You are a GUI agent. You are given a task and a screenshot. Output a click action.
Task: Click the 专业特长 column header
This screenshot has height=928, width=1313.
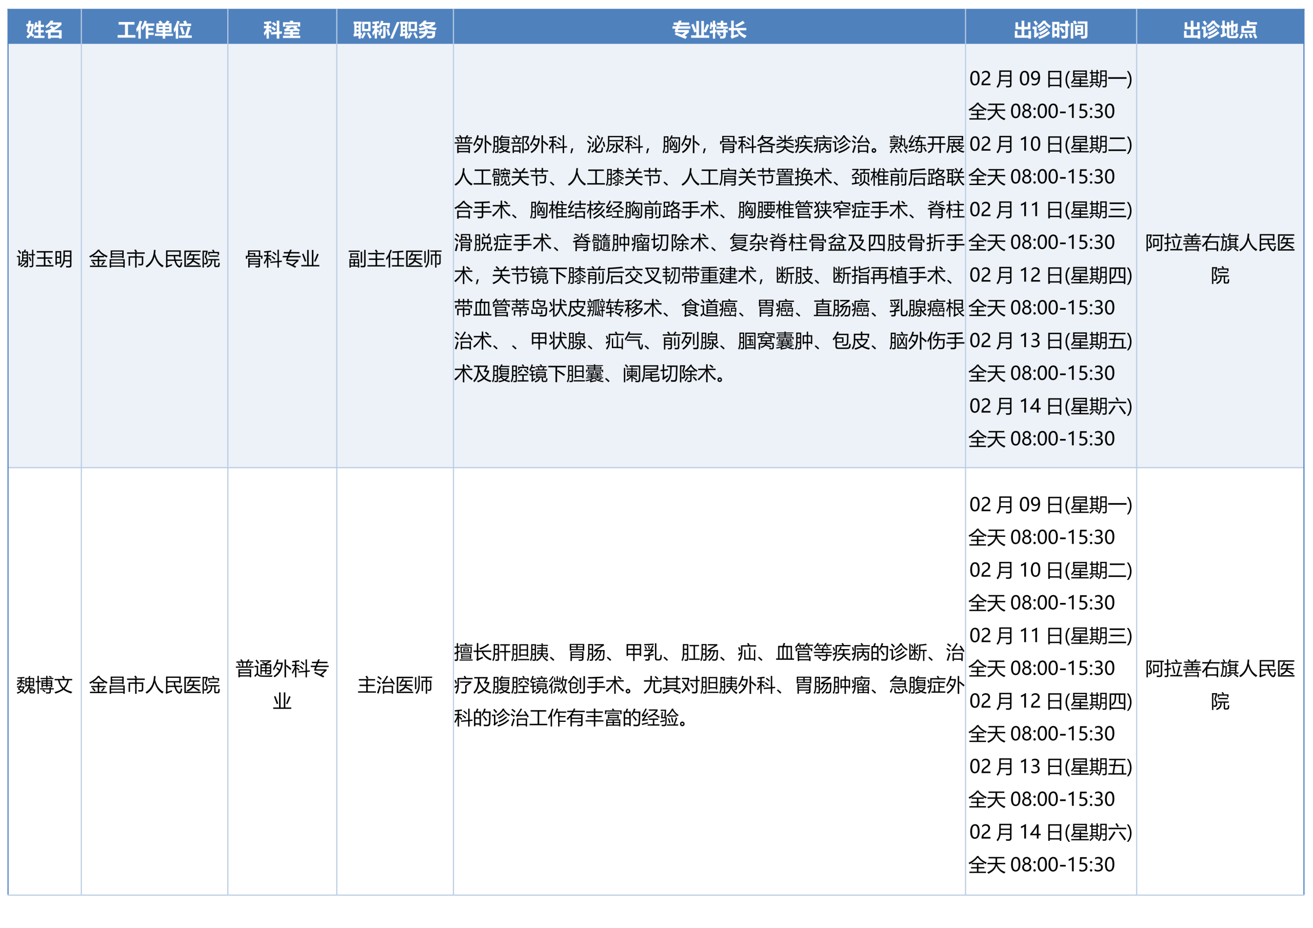[x=708, y=29]
